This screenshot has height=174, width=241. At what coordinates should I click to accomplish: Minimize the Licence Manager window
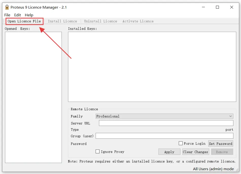(x=203, y=7)
